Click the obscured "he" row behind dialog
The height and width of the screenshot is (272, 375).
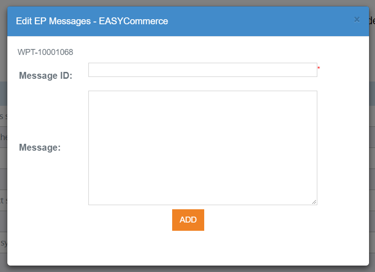(4, 137)
